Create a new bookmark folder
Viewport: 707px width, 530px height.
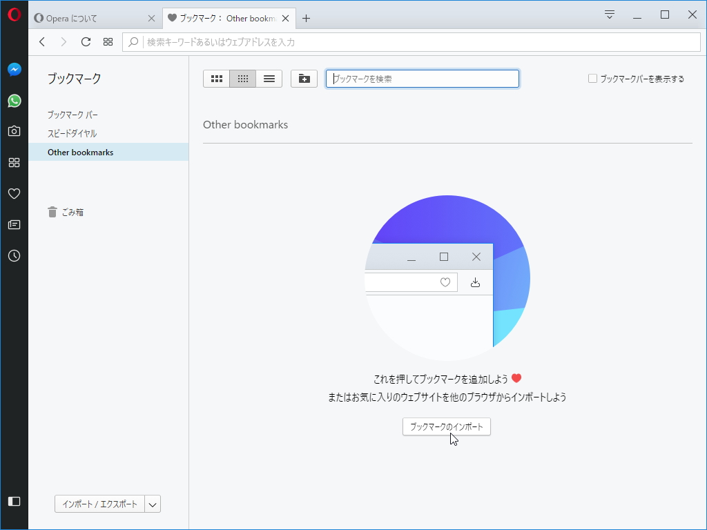click(x=304, y=78)
